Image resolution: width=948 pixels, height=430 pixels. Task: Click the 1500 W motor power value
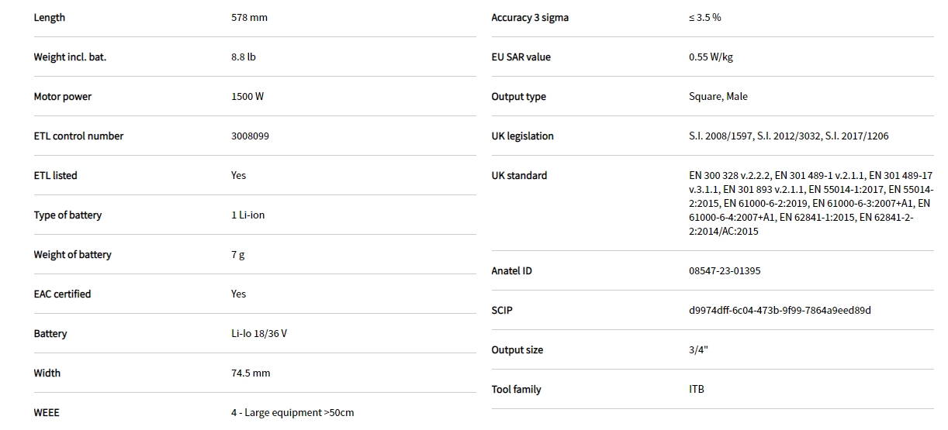pos(247,96)
